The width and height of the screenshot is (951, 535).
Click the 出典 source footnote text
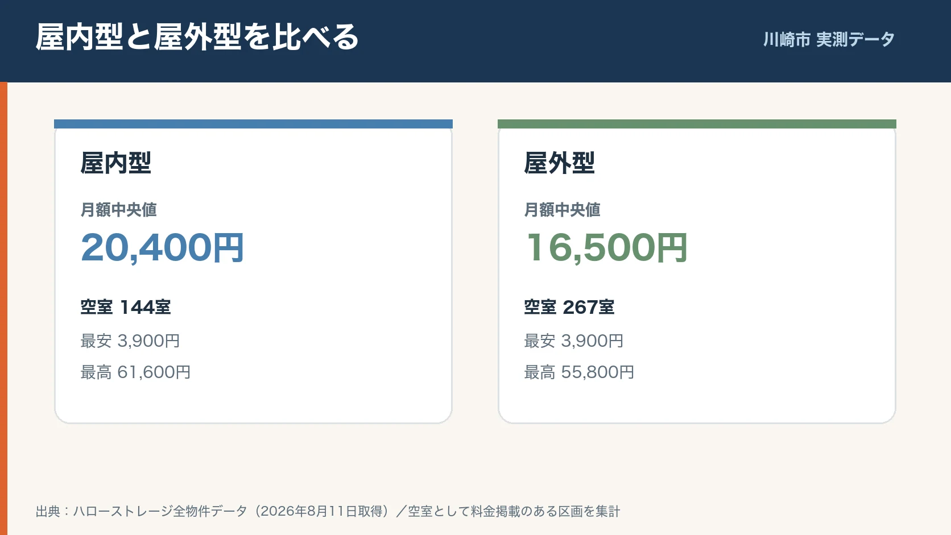point(328,511)
